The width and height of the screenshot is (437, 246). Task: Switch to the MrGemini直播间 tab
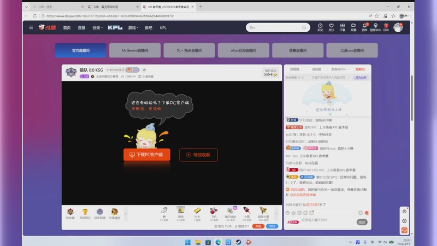click(x=135, y=50)
